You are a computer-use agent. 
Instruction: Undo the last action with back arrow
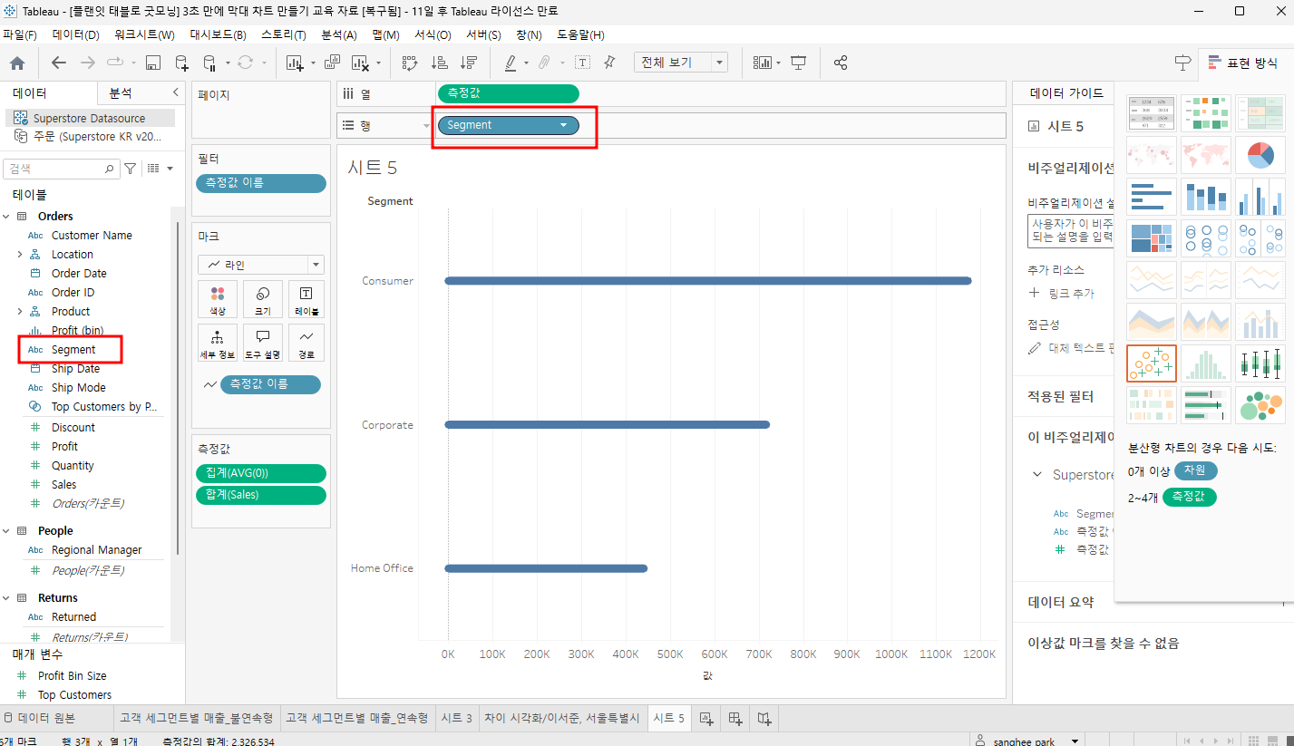[59, 63]
